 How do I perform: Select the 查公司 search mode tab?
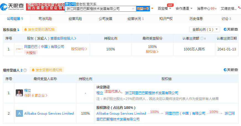point(70,4)
